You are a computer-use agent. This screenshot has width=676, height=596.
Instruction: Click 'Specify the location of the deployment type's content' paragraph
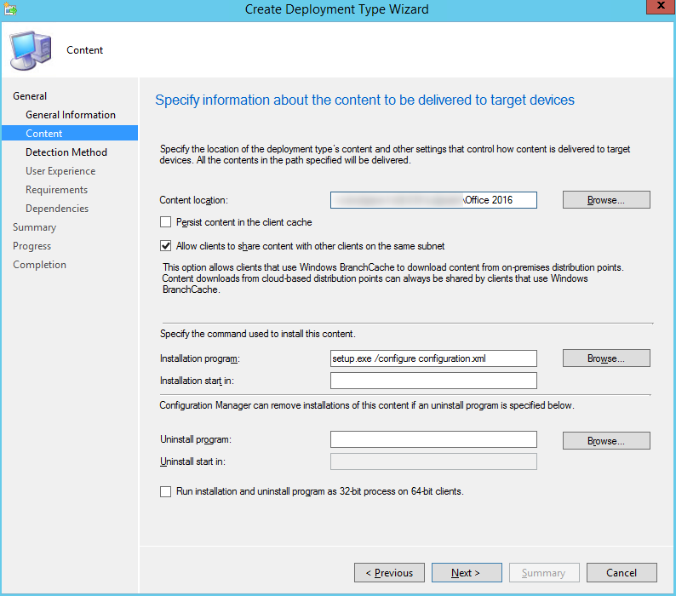click(x=395, y=154)
